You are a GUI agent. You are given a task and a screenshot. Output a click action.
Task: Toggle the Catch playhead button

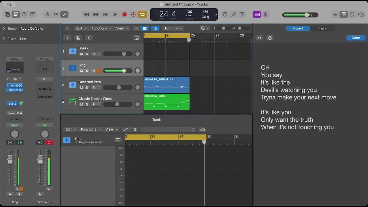point(155,28)
